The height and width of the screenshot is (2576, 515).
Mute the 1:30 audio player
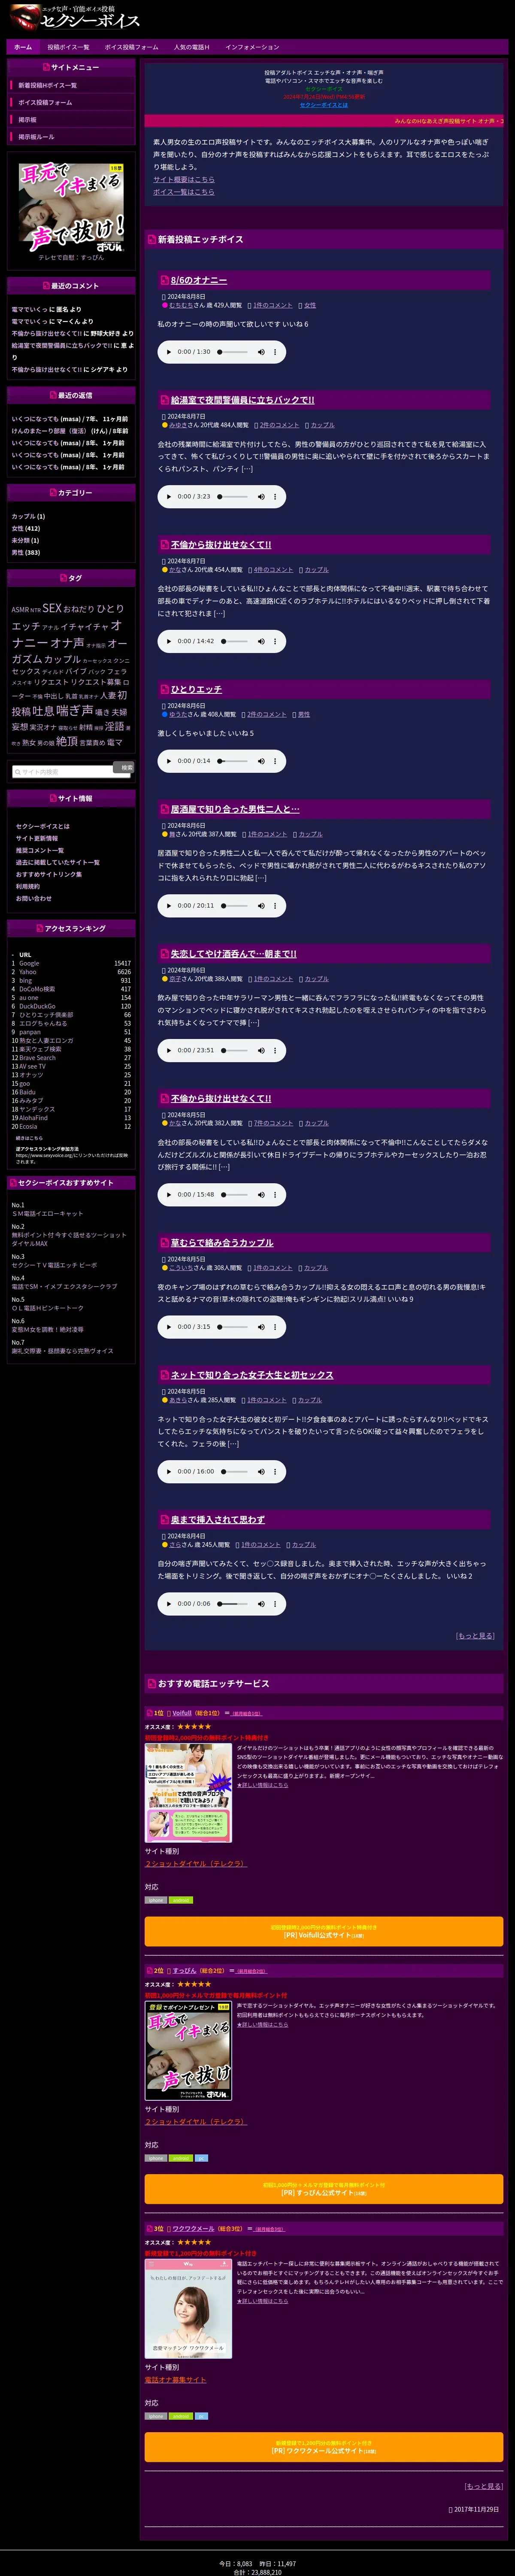pos(261,352)
